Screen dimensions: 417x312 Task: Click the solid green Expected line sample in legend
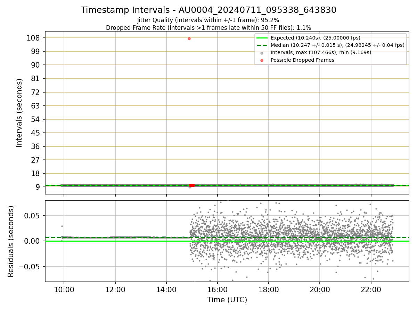tap(262, 38)
